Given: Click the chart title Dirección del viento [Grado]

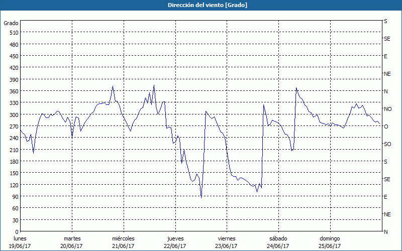Looking at the screenshot, I should pyautogui.click(x=200, y=5).
